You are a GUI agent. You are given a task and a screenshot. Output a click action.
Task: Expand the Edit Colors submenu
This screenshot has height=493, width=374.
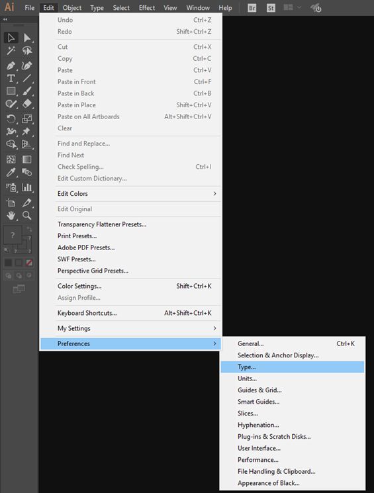pyautogui.click(x=131, y=194)
